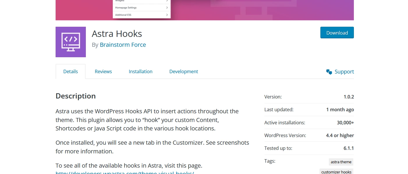Expand Additional CSS chevron in banner
This screenshot has height=174, width=408.
(167, 15)
